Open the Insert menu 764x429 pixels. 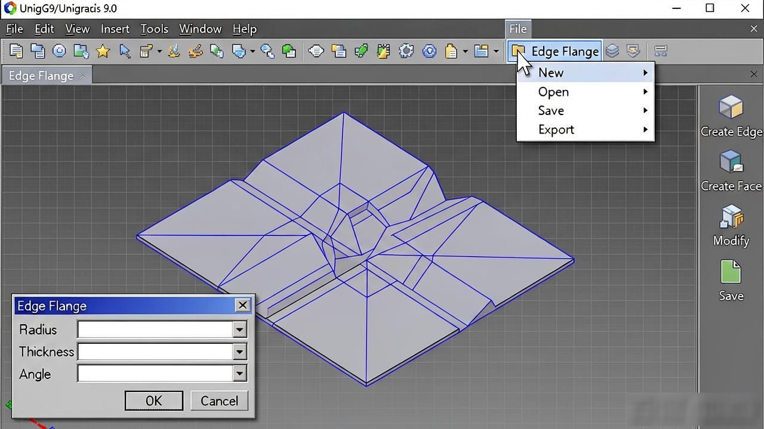pos(115,29)
